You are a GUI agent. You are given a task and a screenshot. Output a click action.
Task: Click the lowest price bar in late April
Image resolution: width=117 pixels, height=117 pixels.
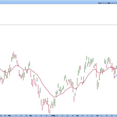(x=50, y=112)
